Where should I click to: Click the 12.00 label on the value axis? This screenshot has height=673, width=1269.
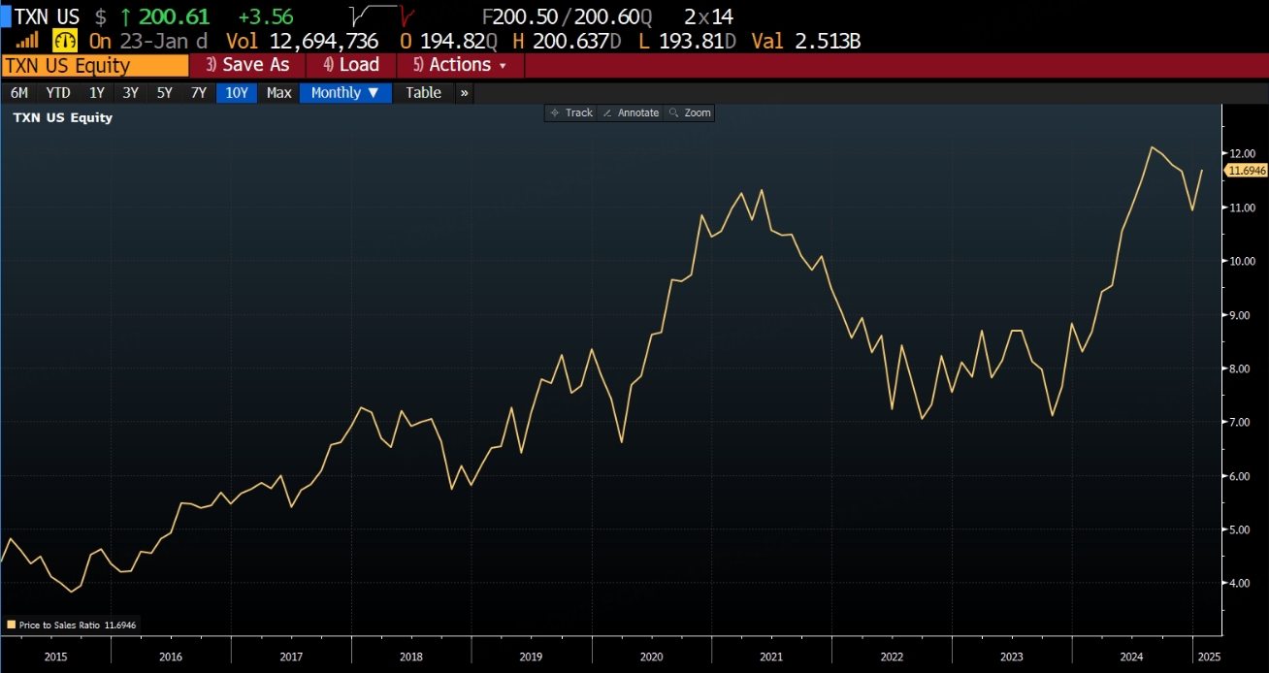click(x=1242, y=154)
